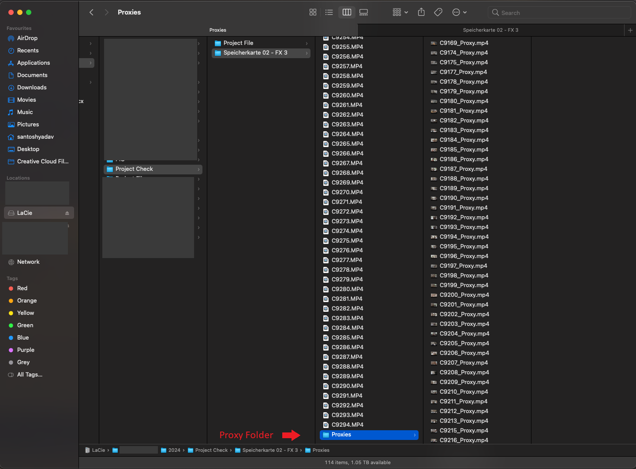This screenshot has height=469, width=636.
Task: Click Proxies in the path bar
Action: point(317,450)
